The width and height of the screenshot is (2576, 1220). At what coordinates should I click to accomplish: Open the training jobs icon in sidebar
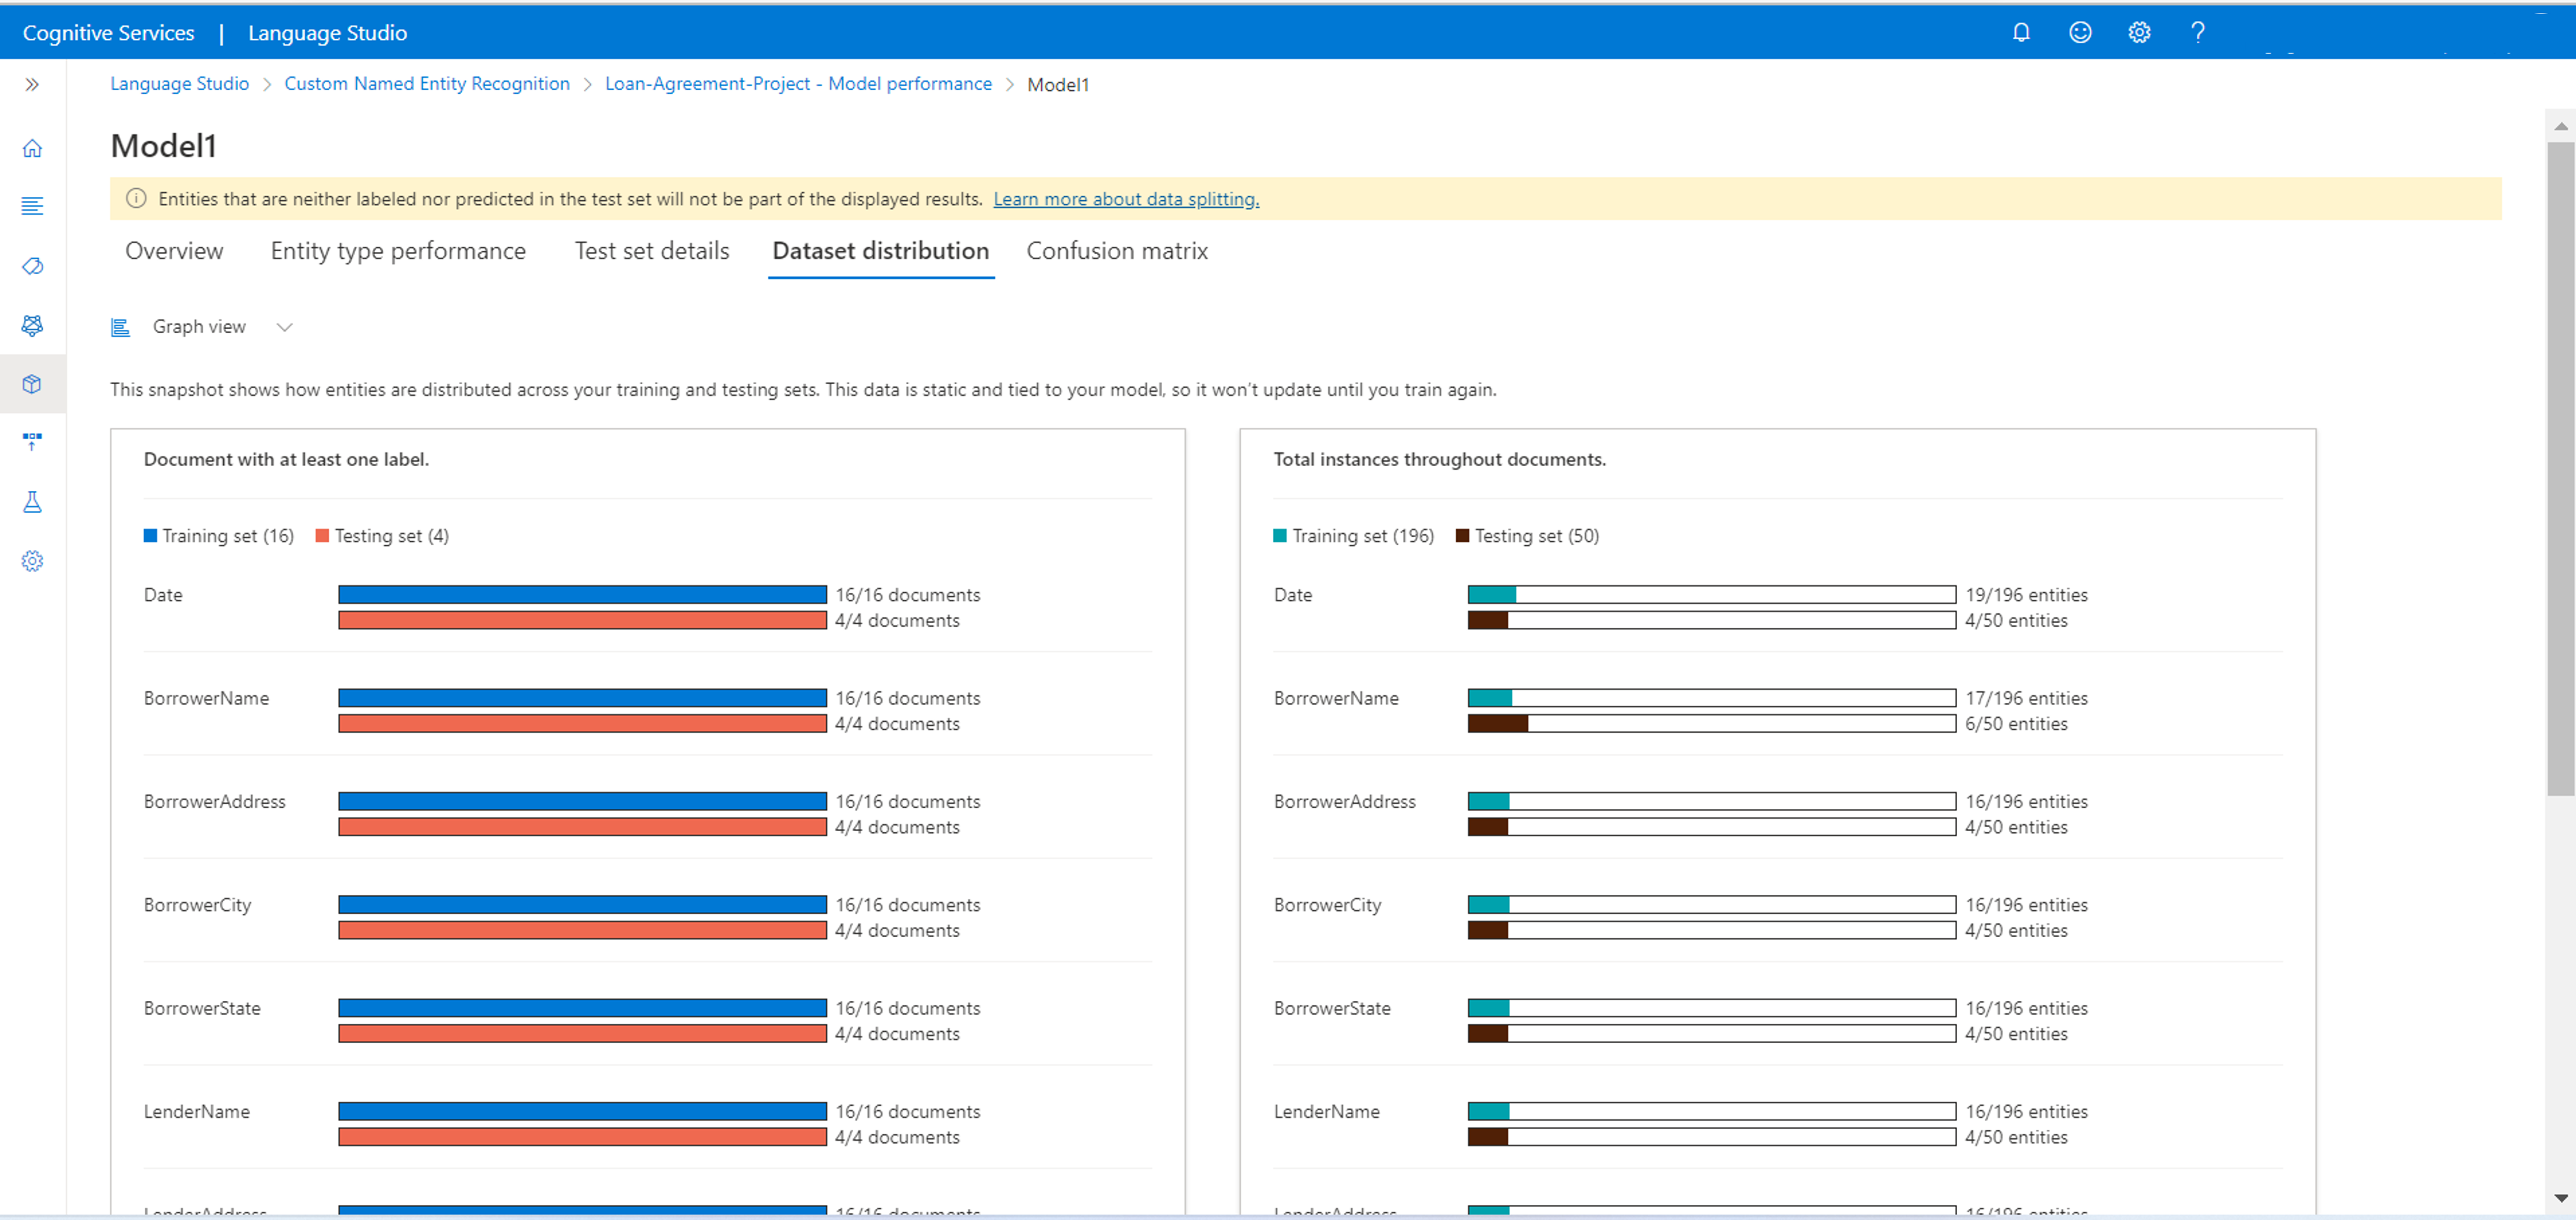[x=32, y=324]
